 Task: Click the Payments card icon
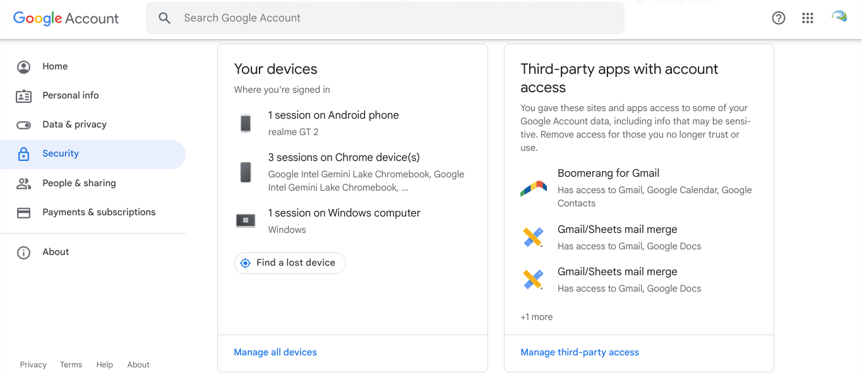24,213
